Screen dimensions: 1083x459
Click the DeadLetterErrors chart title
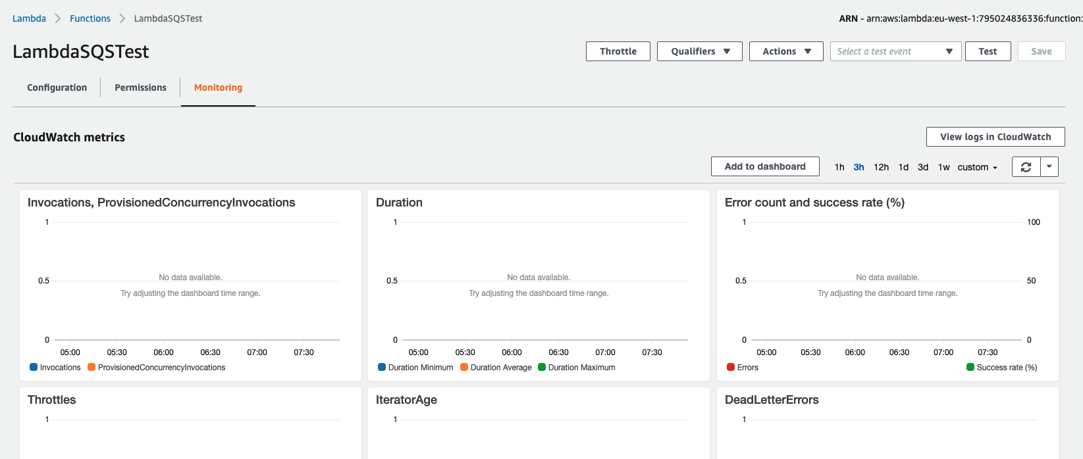tap(772, 400)
